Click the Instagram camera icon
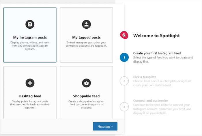Screen dimensions: 202x136 click(30, 24)
